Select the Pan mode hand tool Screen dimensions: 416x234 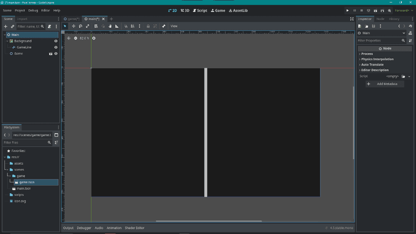pos(110,26)
